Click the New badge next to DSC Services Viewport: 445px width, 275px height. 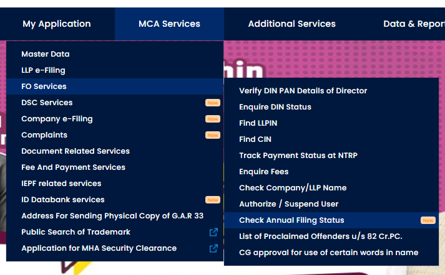(213, 103)
